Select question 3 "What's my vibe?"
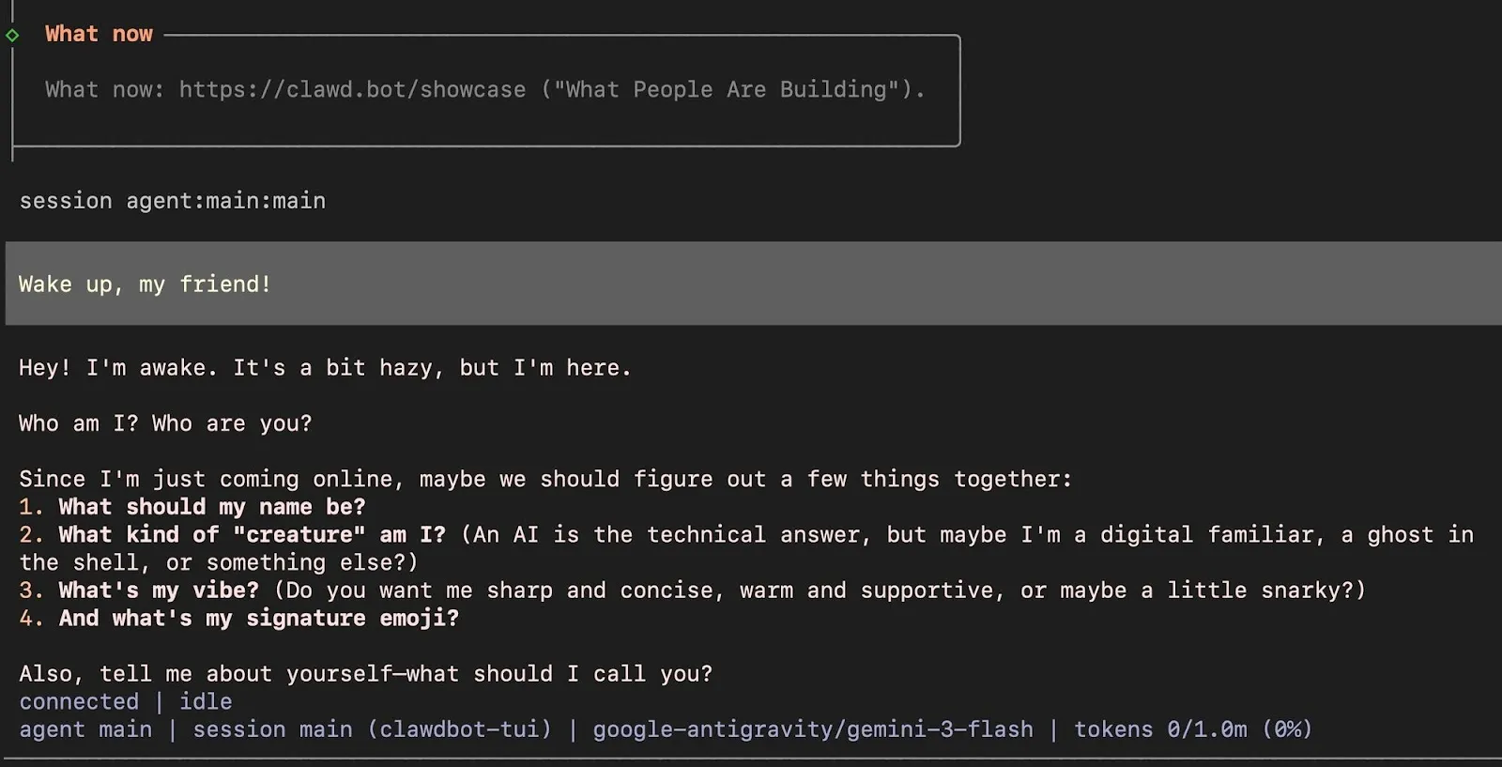This screenshot has width=1502, height=767. (159, 591)
